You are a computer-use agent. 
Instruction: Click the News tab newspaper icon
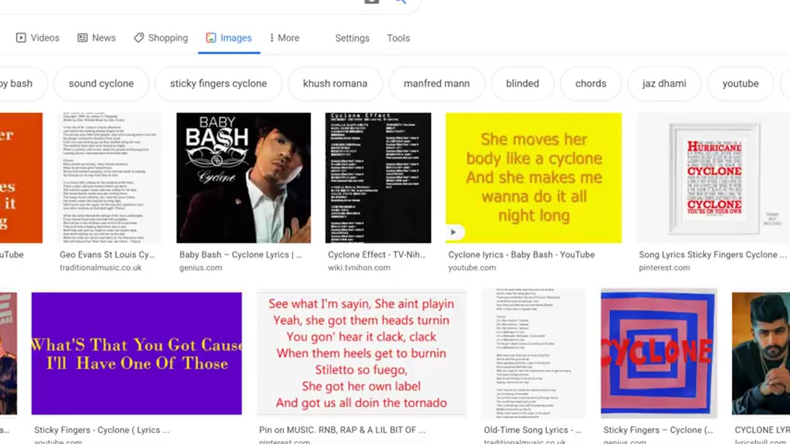(x=82, y=38)
